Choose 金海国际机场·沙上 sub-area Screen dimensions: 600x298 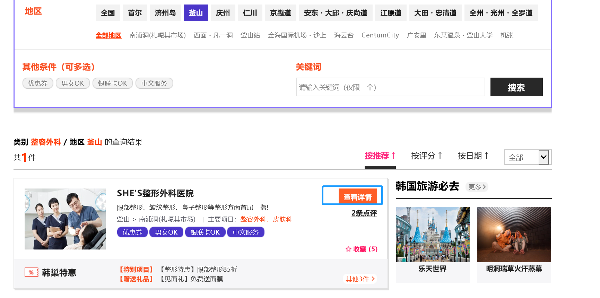coord(297,35)
